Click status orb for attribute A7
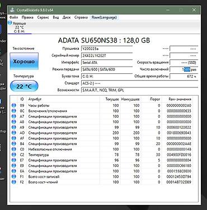Viewport: 207px width, 210px height. pyautogui.click(x=14, y=116)
